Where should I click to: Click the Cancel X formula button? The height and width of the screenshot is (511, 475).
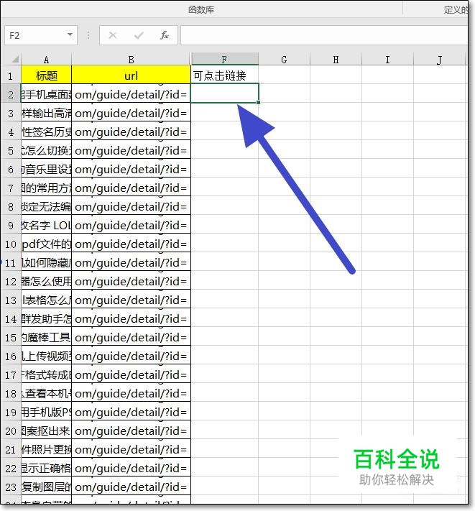coord(113,35)
